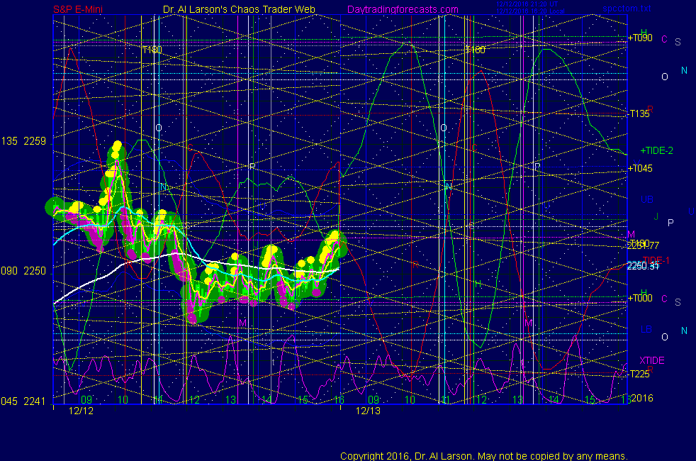This screenshot has width=696, height=461.
Task: Click the '2016' year label
Action: coord(642,398)
